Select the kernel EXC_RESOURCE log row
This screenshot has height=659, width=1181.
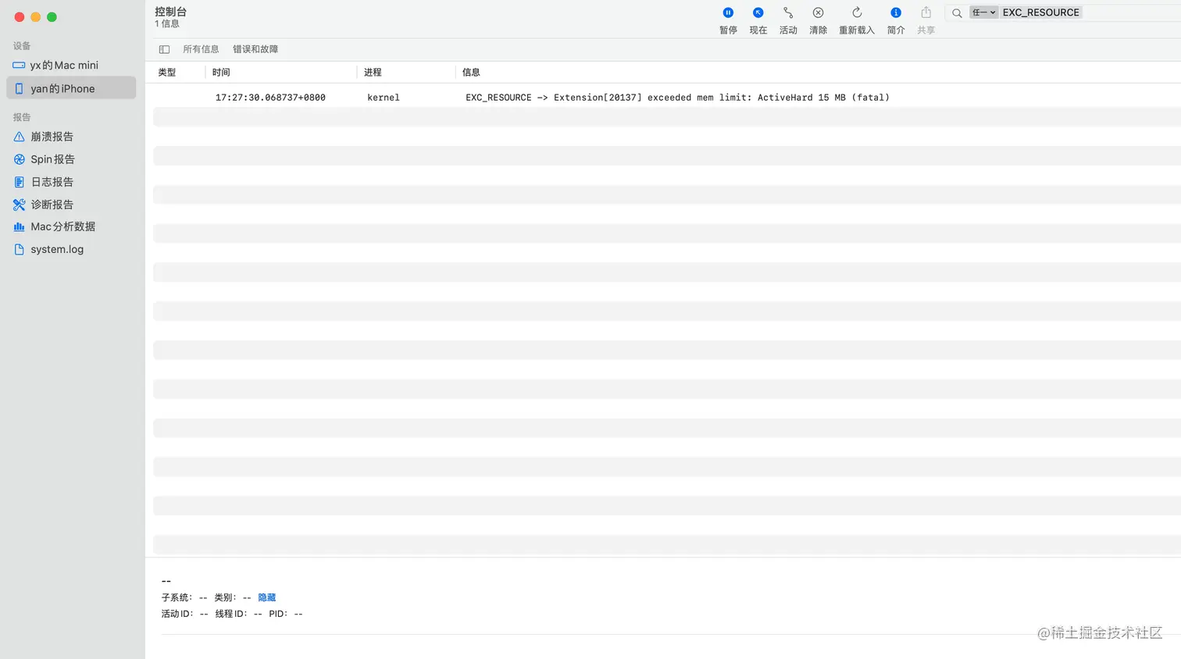coord(666,98)
